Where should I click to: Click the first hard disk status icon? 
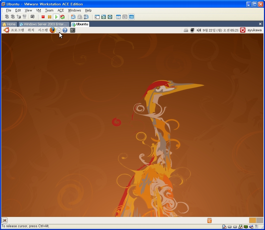[230, 227]
